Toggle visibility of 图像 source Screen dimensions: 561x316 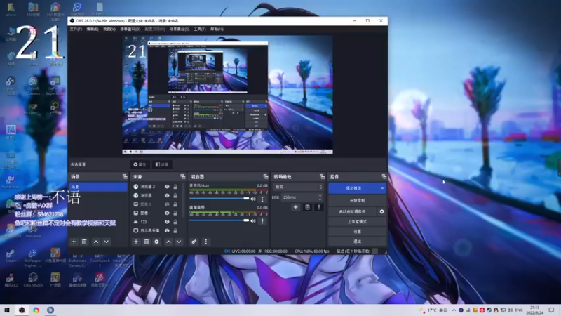167,213
